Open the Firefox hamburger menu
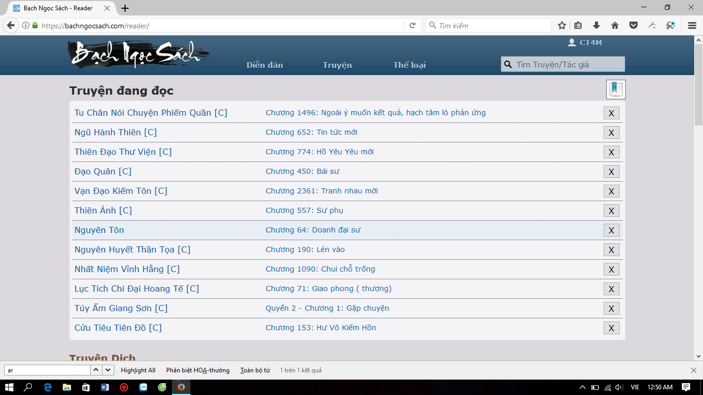703x395 pixels. tap(692, 26)
